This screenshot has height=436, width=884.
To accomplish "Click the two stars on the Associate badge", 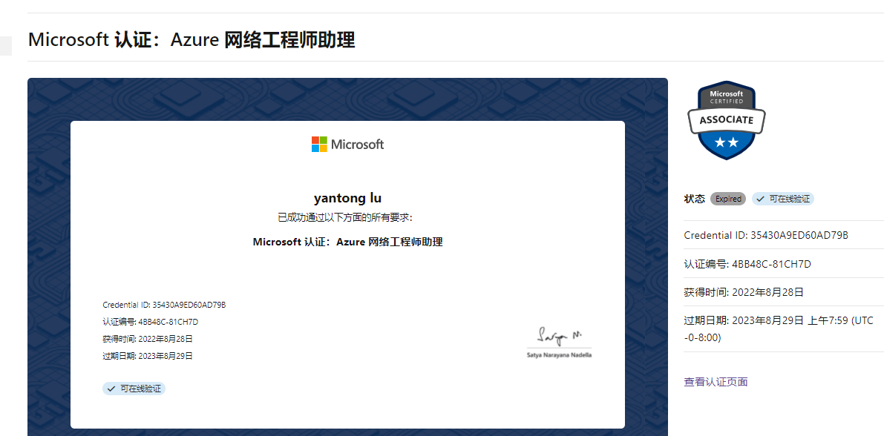I will pos(726,142).
